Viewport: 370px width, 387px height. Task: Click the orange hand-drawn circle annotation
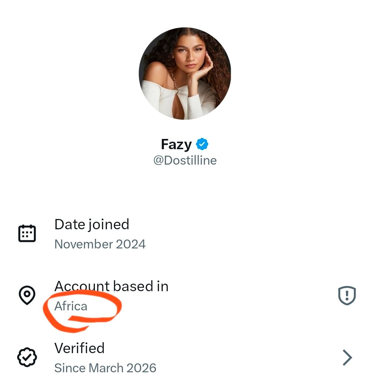[x=82, y=311]
